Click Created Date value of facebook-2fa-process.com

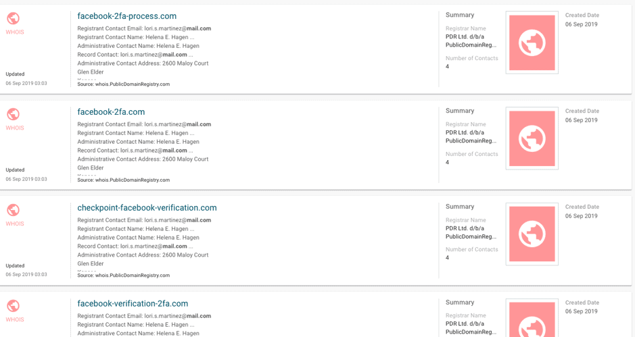coord(582,24)
